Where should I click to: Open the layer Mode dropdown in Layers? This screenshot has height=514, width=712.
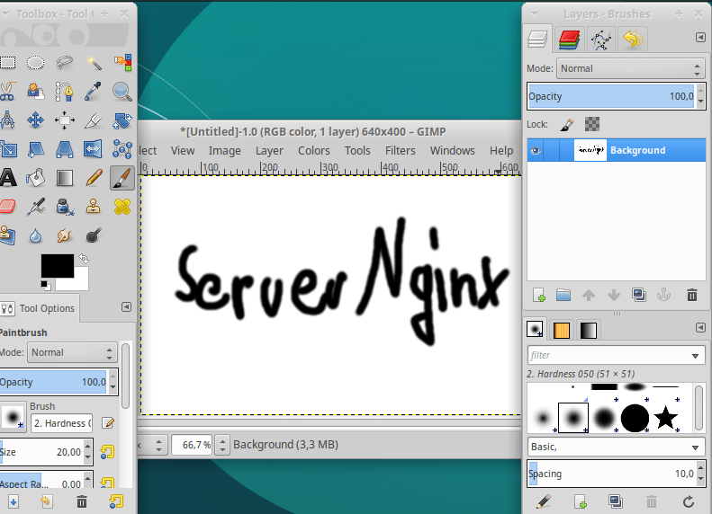coord(629,68)
